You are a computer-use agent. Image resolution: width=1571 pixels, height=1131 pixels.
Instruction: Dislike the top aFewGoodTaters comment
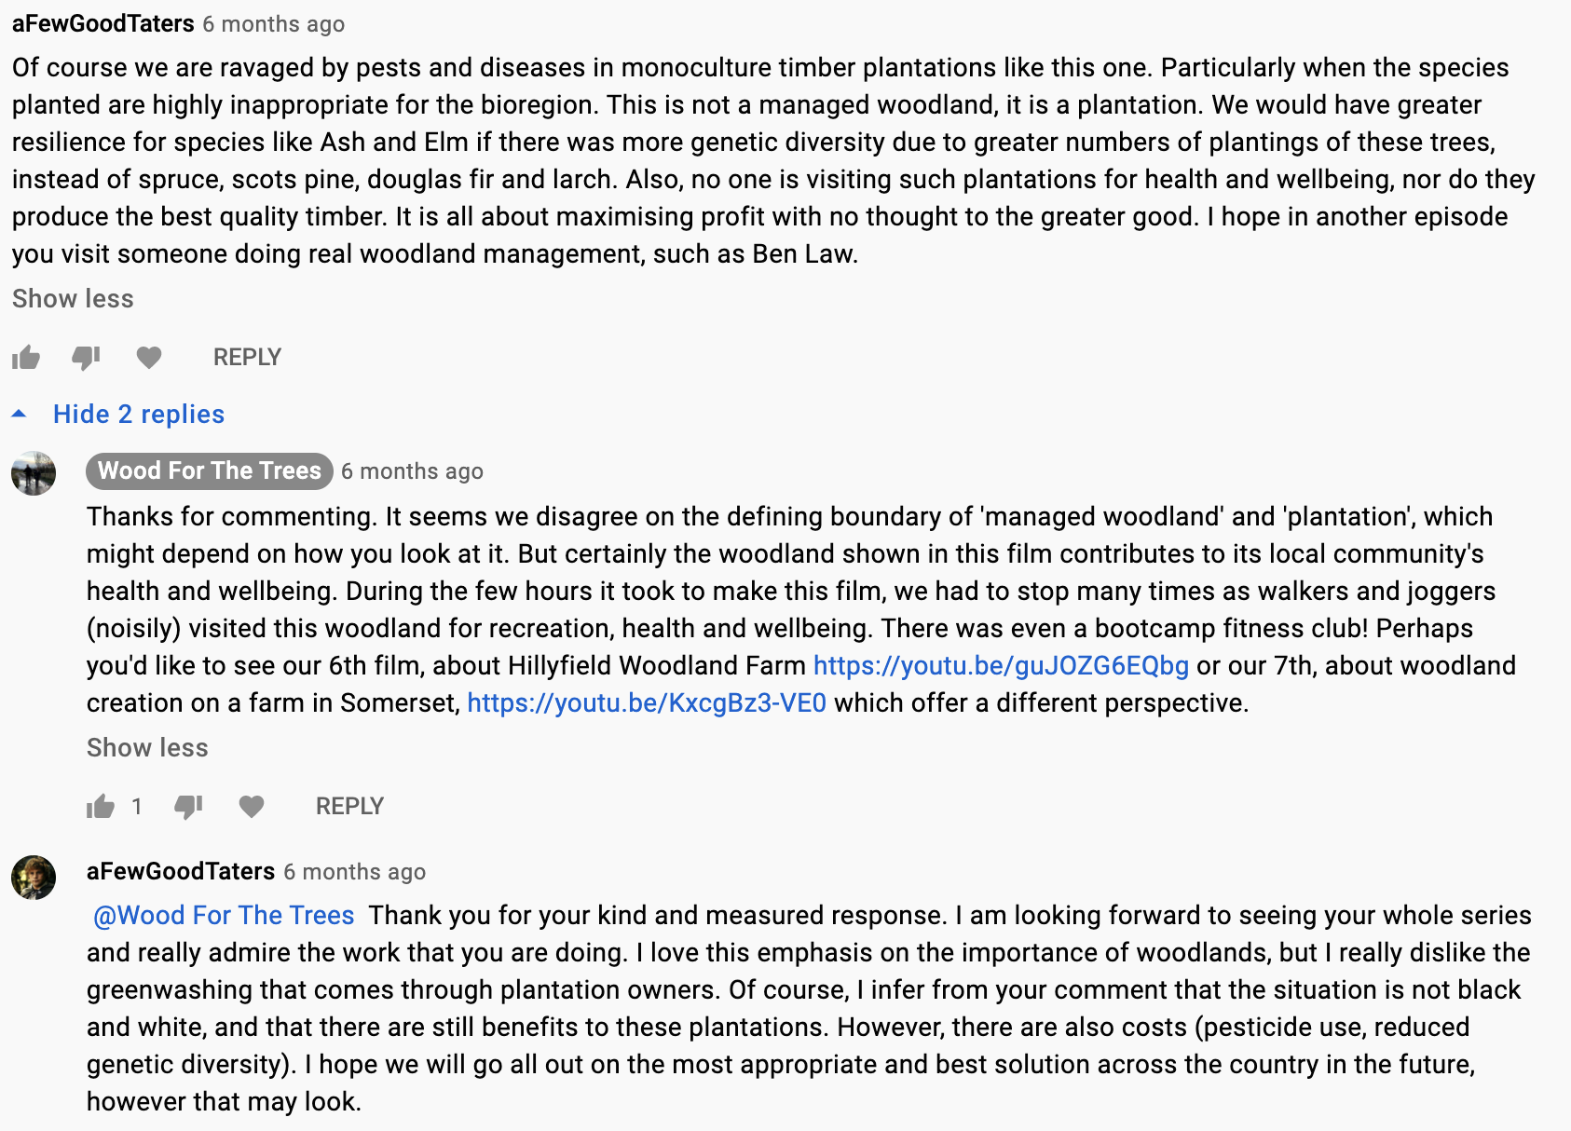86,358
